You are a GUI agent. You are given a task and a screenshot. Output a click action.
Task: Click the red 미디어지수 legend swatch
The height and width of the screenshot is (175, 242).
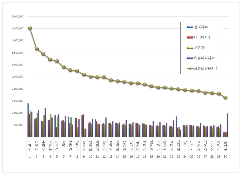[190, 37]
